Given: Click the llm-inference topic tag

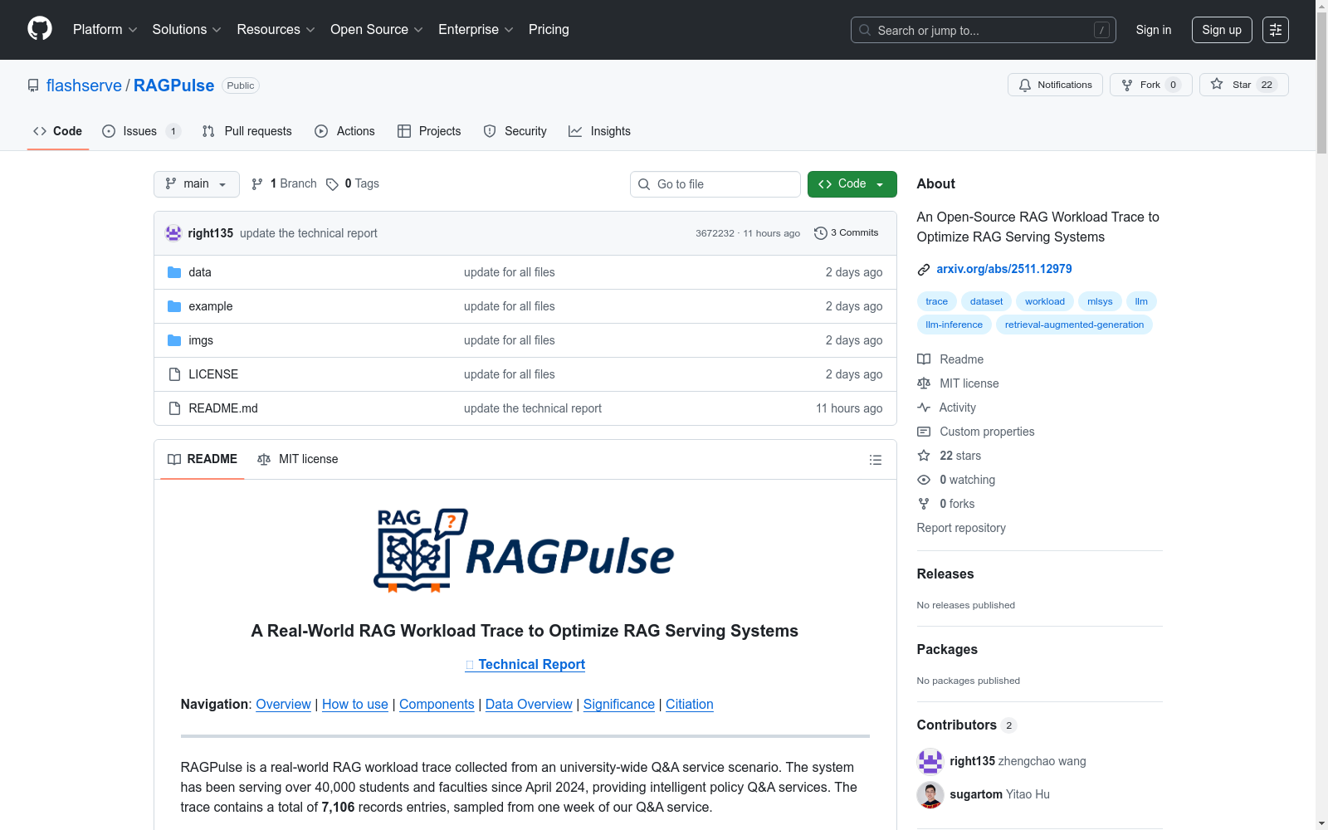Looking at the screenshot, I should click(954, 325).
